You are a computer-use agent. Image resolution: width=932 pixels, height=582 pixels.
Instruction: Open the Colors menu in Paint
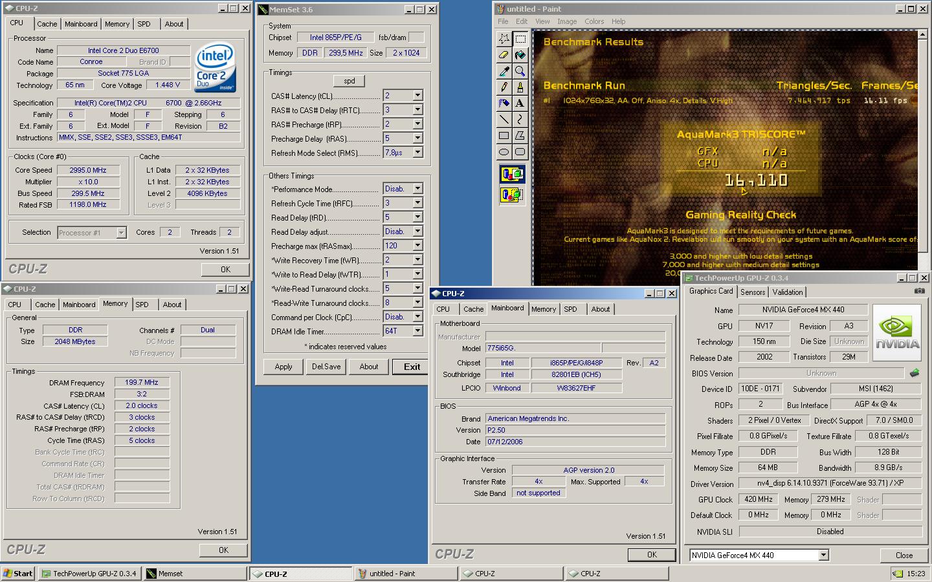pyautogui.click(x=594, y=21)
